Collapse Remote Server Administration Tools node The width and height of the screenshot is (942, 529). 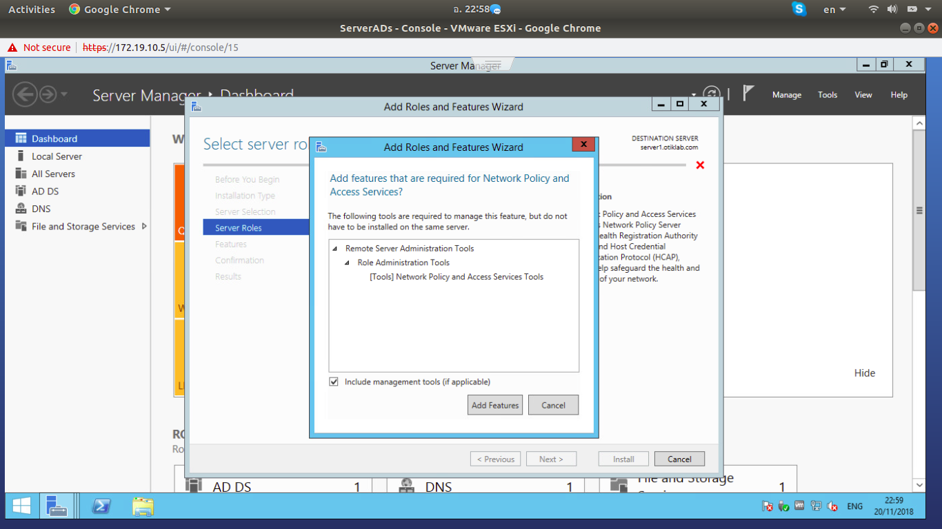tap(335, 249)
